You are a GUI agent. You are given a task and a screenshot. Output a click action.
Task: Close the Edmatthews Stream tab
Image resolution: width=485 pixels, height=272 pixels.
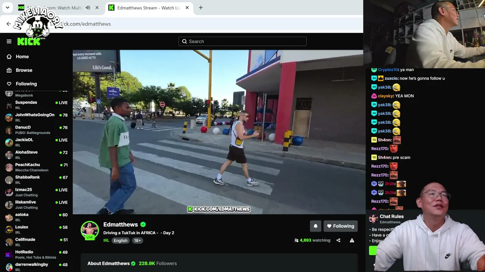coord(187,8)
